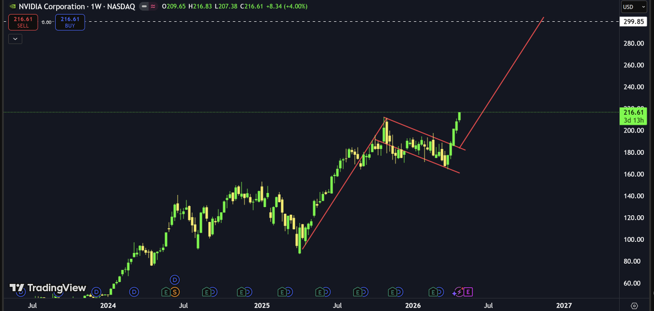The image size is (654, 311).
Task: Toggle the grey dash pill icon in the legend
Action: point(144,6)
